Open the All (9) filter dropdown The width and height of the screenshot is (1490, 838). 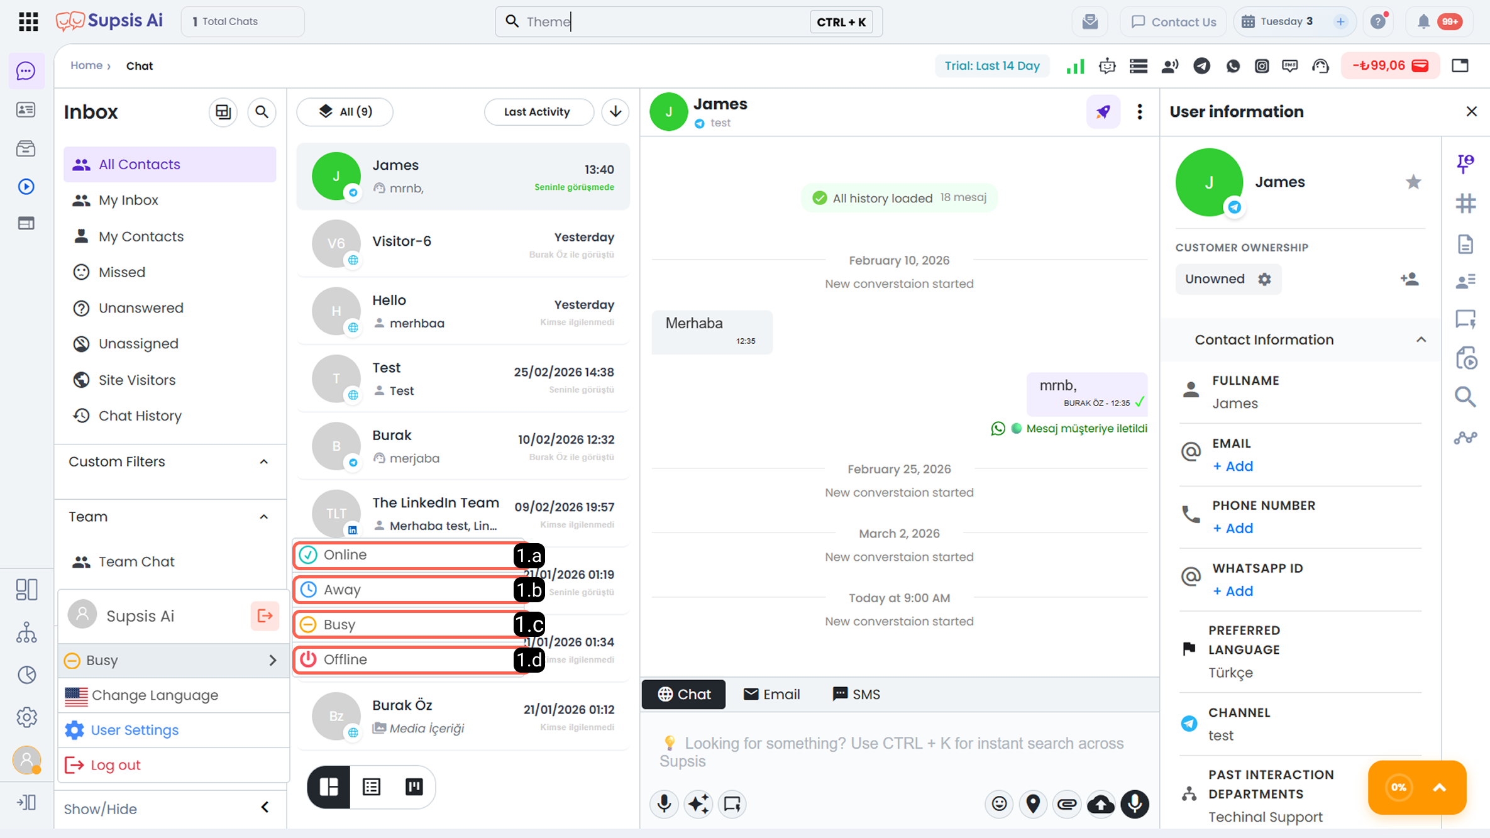point(345,112)
